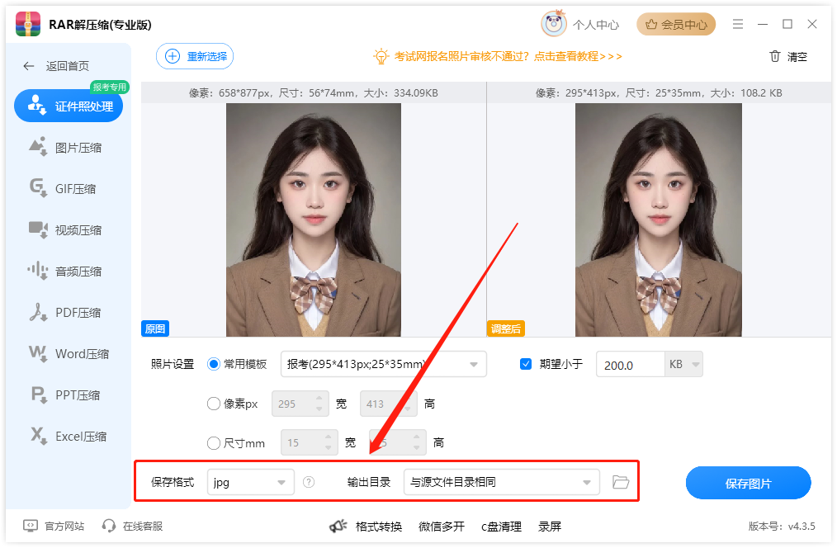The image size is (837, 548).
Task: Go to 音频压缩 in the sidebar
Action: (65, 271)
